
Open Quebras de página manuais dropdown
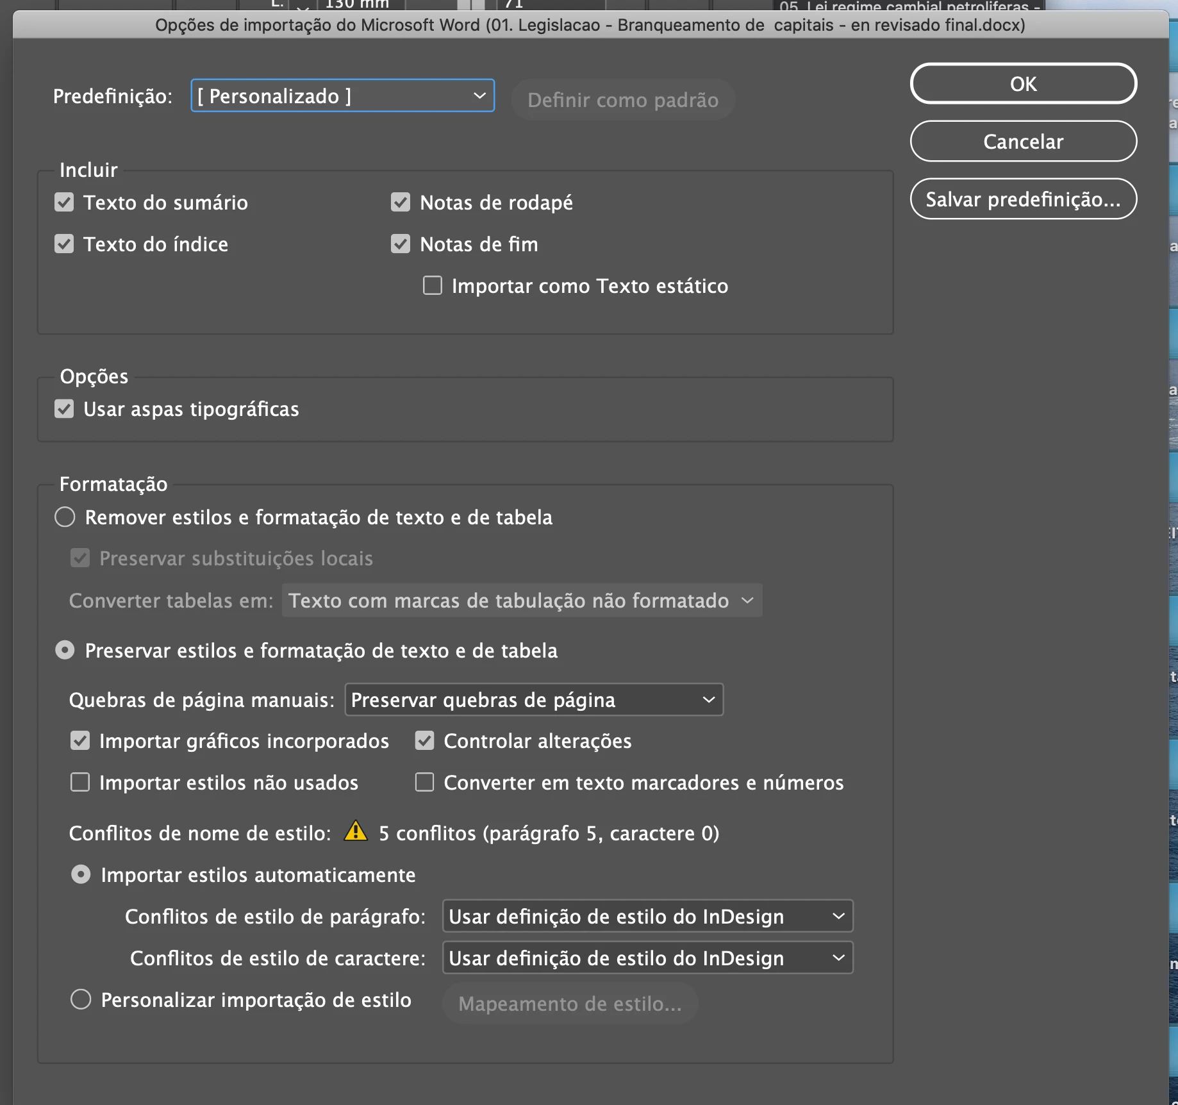click(534, 700)
